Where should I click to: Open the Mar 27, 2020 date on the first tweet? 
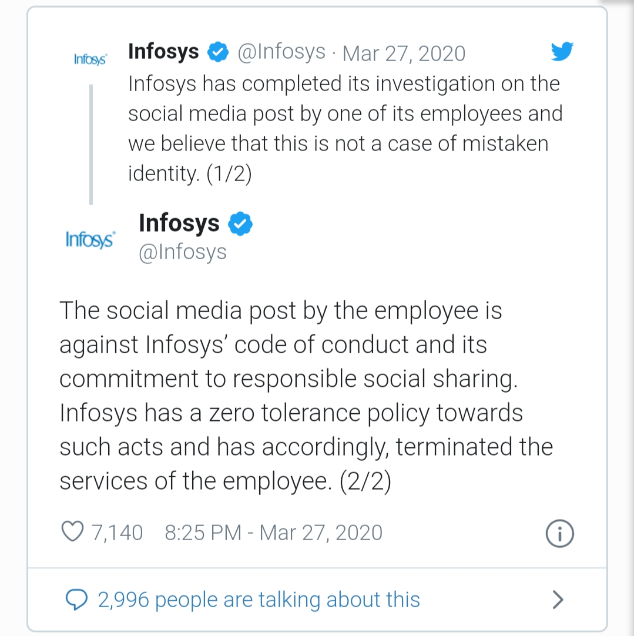[x=404, y=53]
